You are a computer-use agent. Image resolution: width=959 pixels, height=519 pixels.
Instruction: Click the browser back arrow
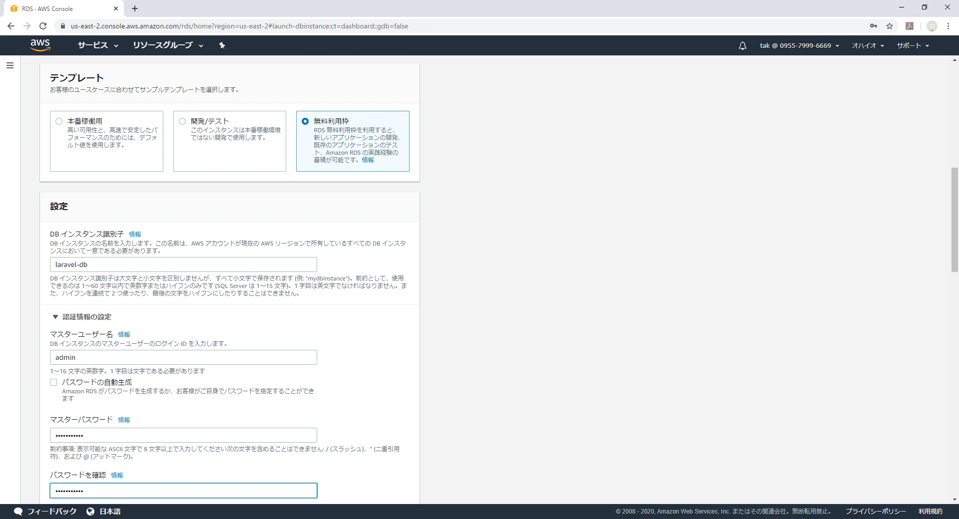click(x=11, y=26)
